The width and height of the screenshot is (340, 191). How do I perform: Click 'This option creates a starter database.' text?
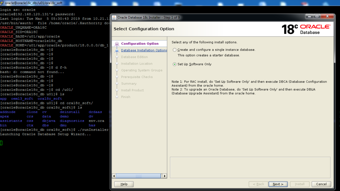[209, 55]
